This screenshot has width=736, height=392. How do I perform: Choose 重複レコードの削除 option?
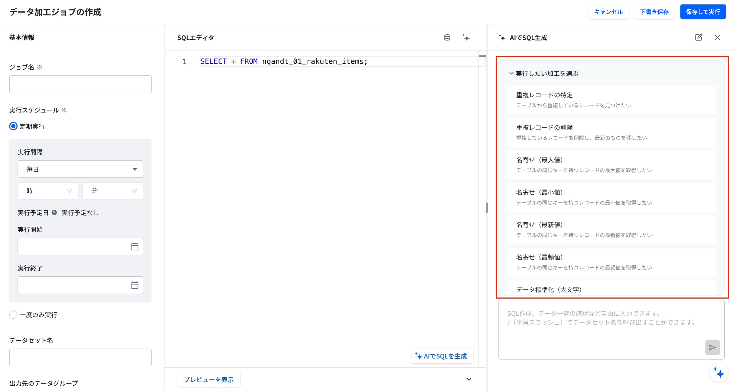pyautogui.click(x=612, y=132)
